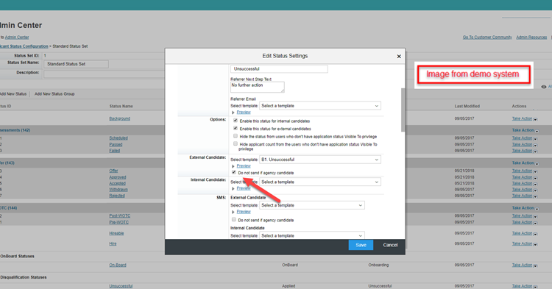Image resolution: width=552 pixels, height=289 pixels.
Task: Open SMS Internal Candidate template dropdown
Action: pyautogui.click(x=312, y=235)
